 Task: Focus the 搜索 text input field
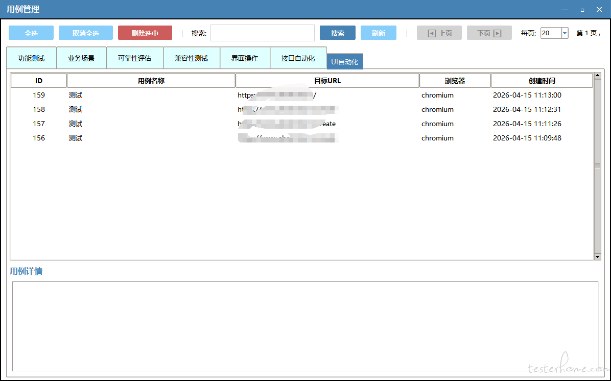tap(262, 33)
